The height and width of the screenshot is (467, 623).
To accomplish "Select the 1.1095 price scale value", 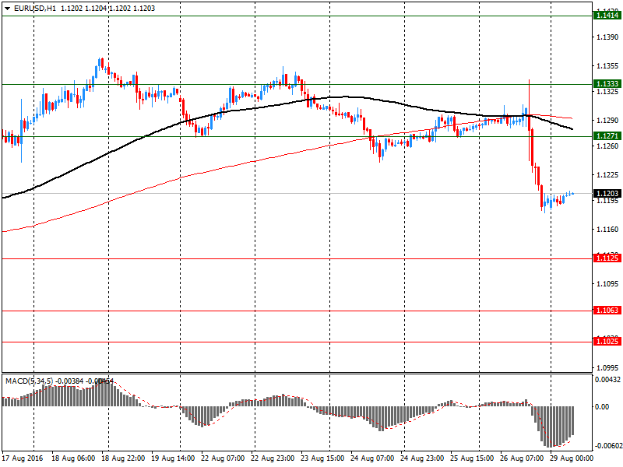I will click(607, 284).
